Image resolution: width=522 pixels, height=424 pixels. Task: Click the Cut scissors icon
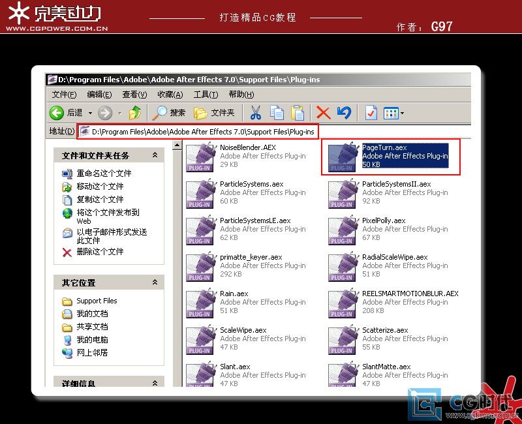click(256, 113)
